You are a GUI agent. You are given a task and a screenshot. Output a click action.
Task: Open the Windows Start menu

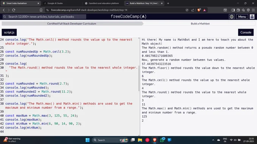[x=88, y=140]
